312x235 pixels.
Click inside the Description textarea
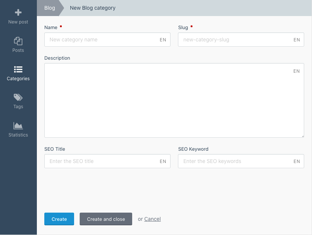(x=174, y=100)
